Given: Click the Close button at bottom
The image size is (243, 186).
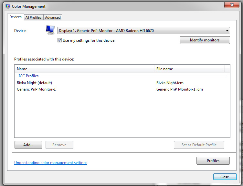Looking at the screenshot, I should coord(225,177).
